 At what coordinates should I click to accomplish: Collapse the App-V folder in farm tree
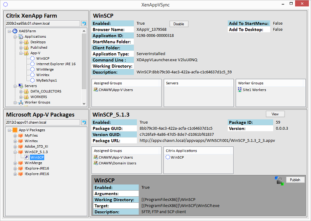[x=21, y=53]
